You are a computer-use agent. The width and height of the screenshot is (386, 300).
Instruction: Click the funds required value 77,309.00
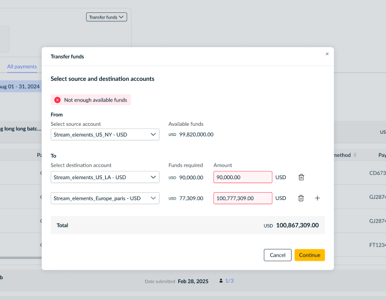click(x=191, y=198)
